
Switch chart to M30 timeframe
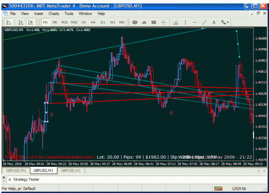point(74,22)
